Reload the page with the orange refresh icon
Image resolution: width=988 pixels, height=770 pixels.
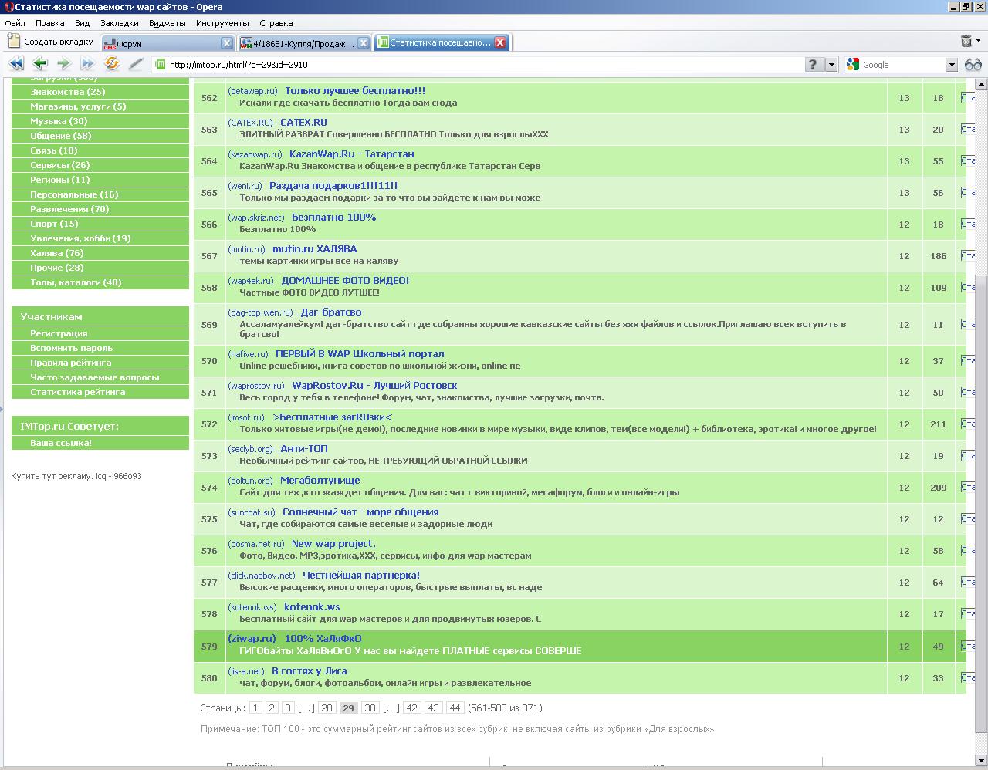[112, 64]
